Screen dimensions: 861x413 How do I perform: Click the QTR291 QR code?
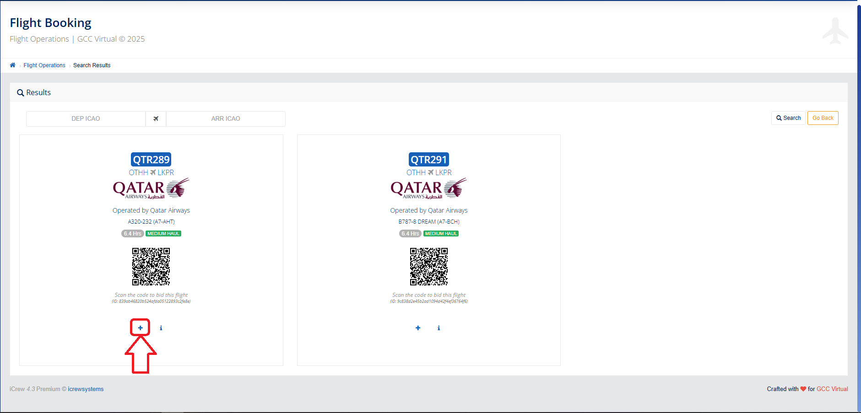429,267
